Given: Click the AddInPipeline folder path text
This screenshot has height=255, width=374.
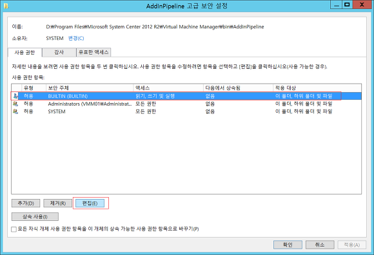Looking at the screenshot, I should pyautogui.click(x=155, y=27).
